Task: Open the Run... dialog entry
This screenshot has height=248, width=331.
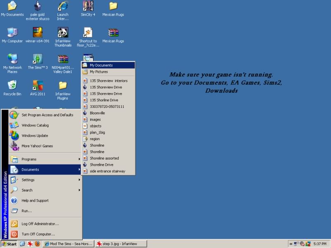Action: [x=45, y=211]
